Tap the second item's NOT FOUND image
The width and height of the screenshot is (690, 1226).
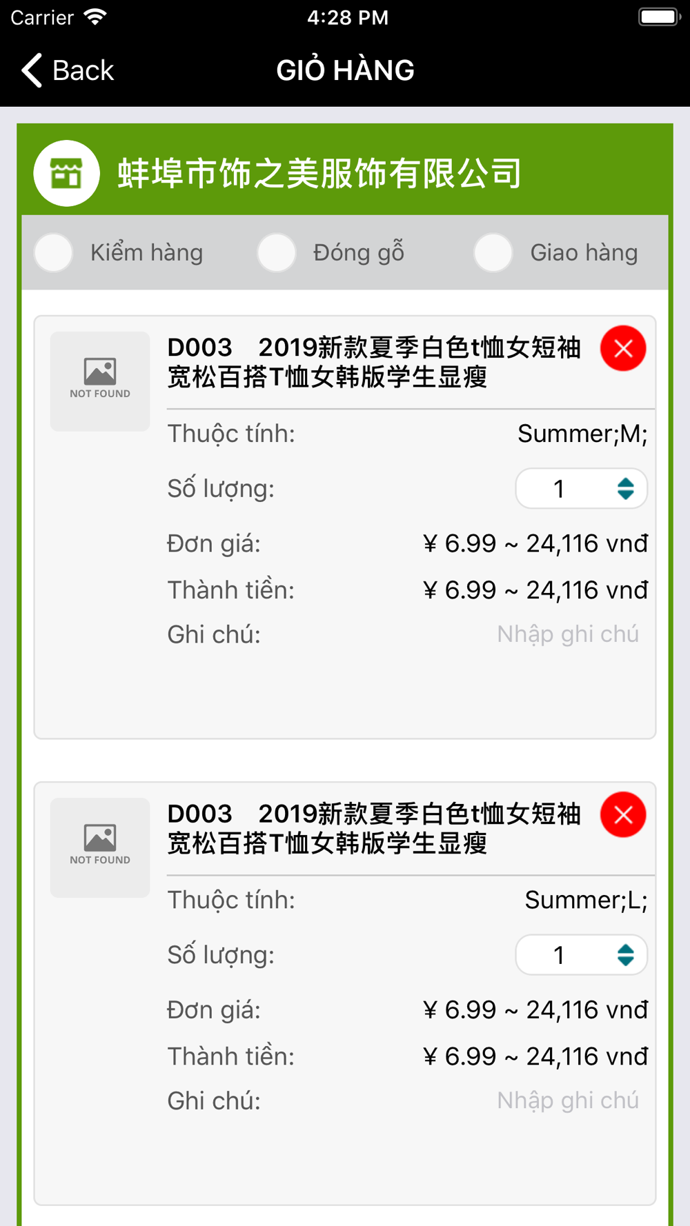pos(100,847)
